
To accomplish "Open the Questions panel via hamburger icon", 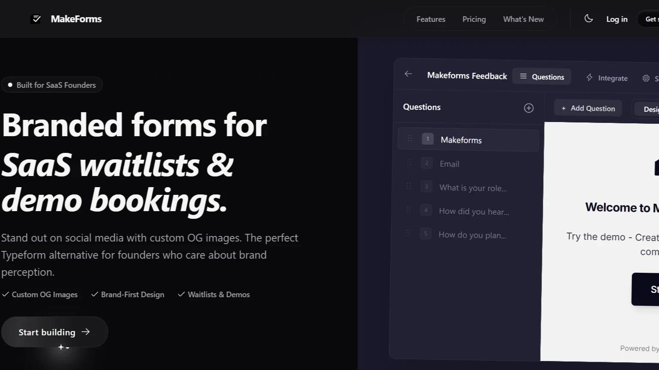I will pos(523,76).
